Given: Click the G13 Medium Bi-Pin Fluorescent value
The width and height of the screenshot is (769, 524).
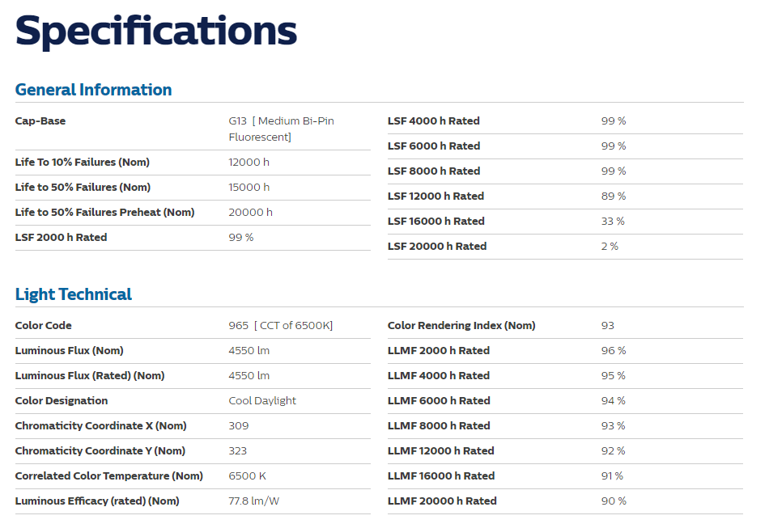Looking at the screenshot, I should (x=281, y=129).
